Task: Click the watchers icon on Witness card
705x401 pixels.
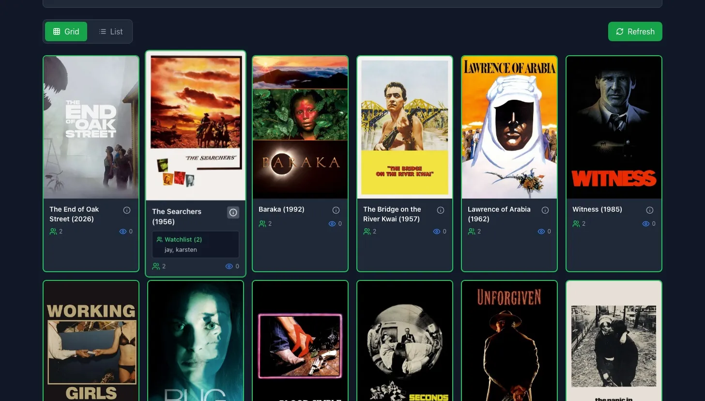Action: click(x=576, y=224)
